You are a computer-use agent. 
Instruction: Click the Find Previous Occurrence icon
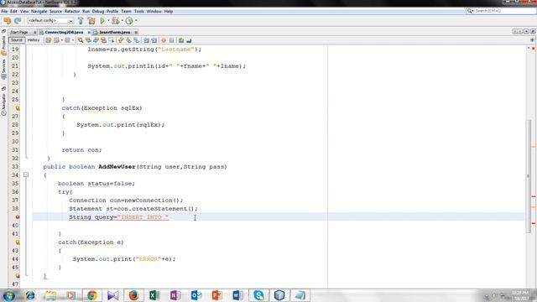[88, 40]
